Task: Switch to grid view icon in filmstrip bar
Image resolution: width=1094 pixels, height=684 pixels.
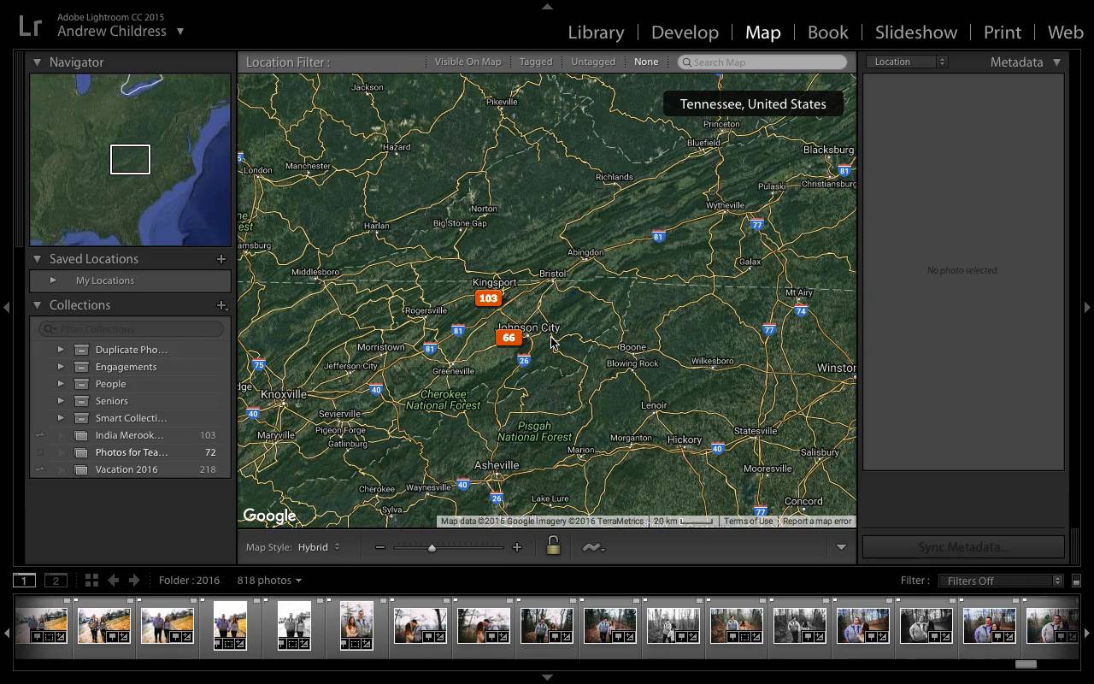Action: click(91, 580)
